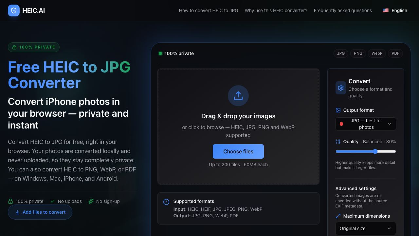Click the green status dot by 100% private
This screenshot has width=419, height=236.
(160, 53)
